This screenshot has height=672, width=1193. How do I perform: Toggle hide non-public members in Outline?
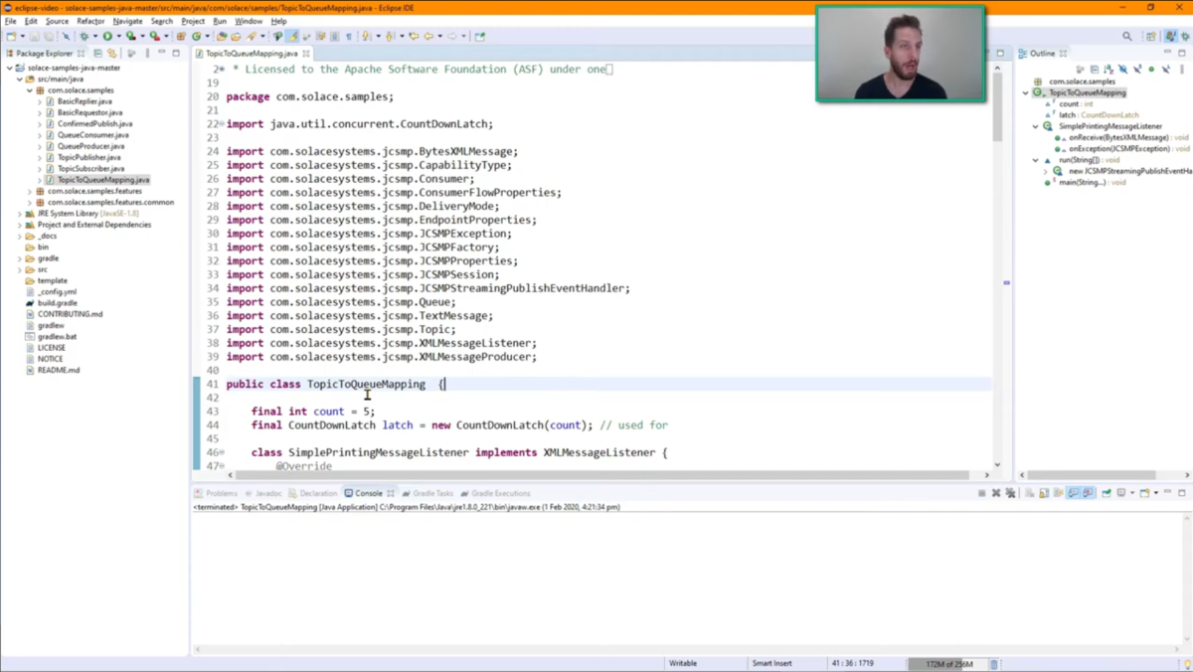pos(1151,68)
